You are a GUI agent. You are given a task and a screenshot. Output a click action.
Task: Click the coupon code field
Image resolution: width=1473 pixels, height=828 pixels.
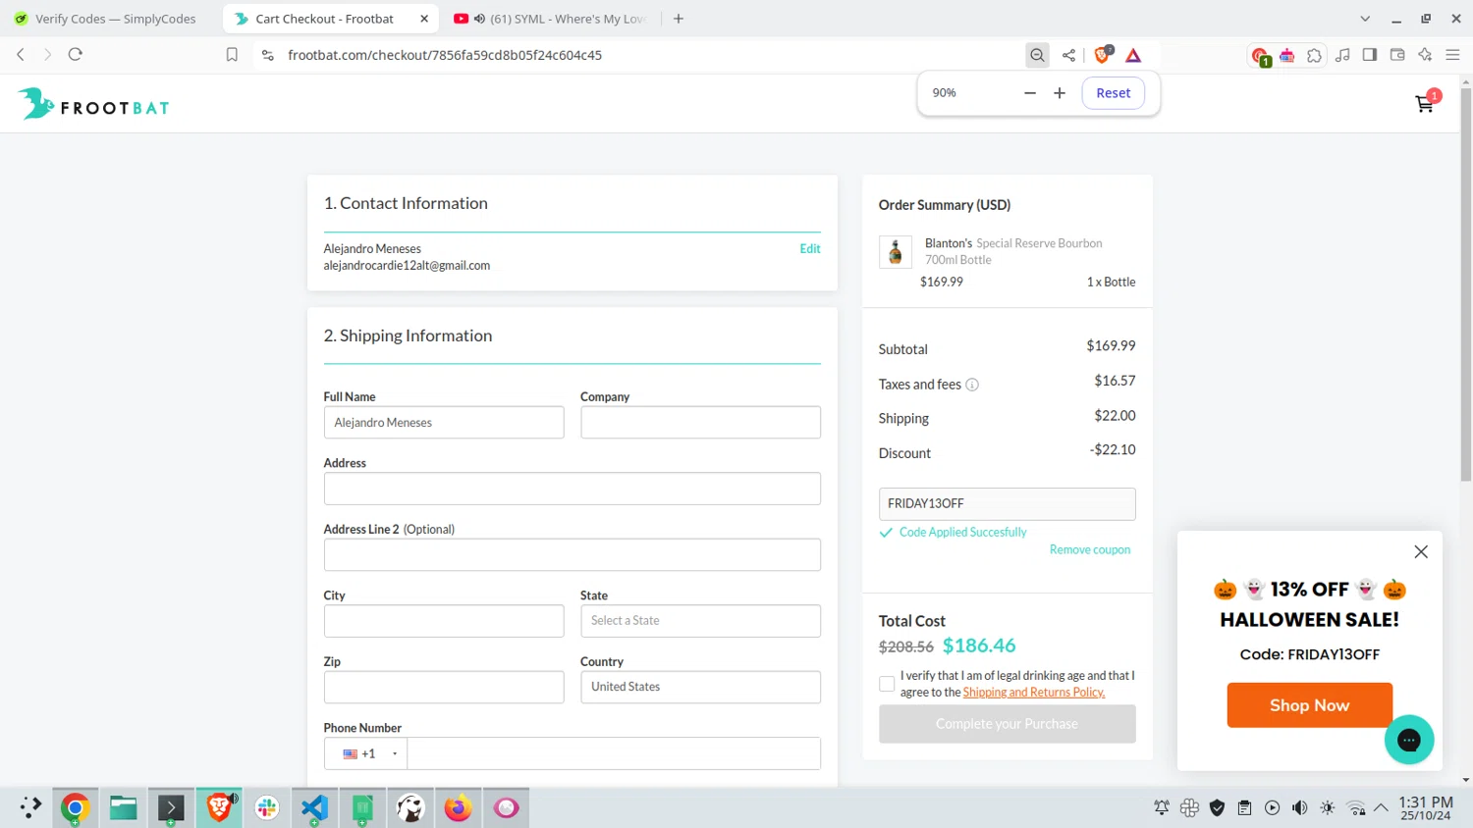(1007, 504)
